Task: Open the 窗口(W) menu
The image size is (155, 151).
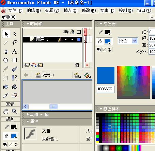Action: point(144,11)
